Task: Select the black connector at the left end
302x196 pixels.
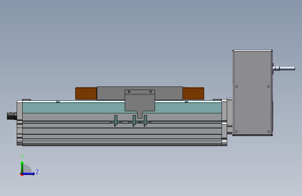Action: pos(12,116)
